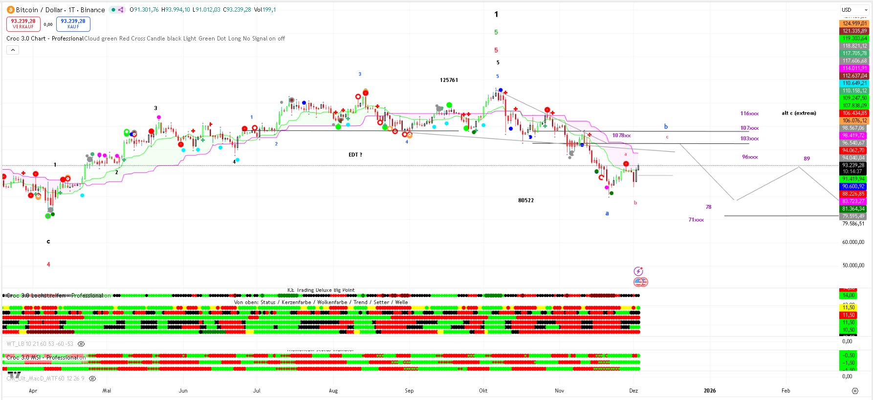873x400 pixels.
Task: Collapse the indicator legend with chevron arrow
Action: (x=13, y=50)
